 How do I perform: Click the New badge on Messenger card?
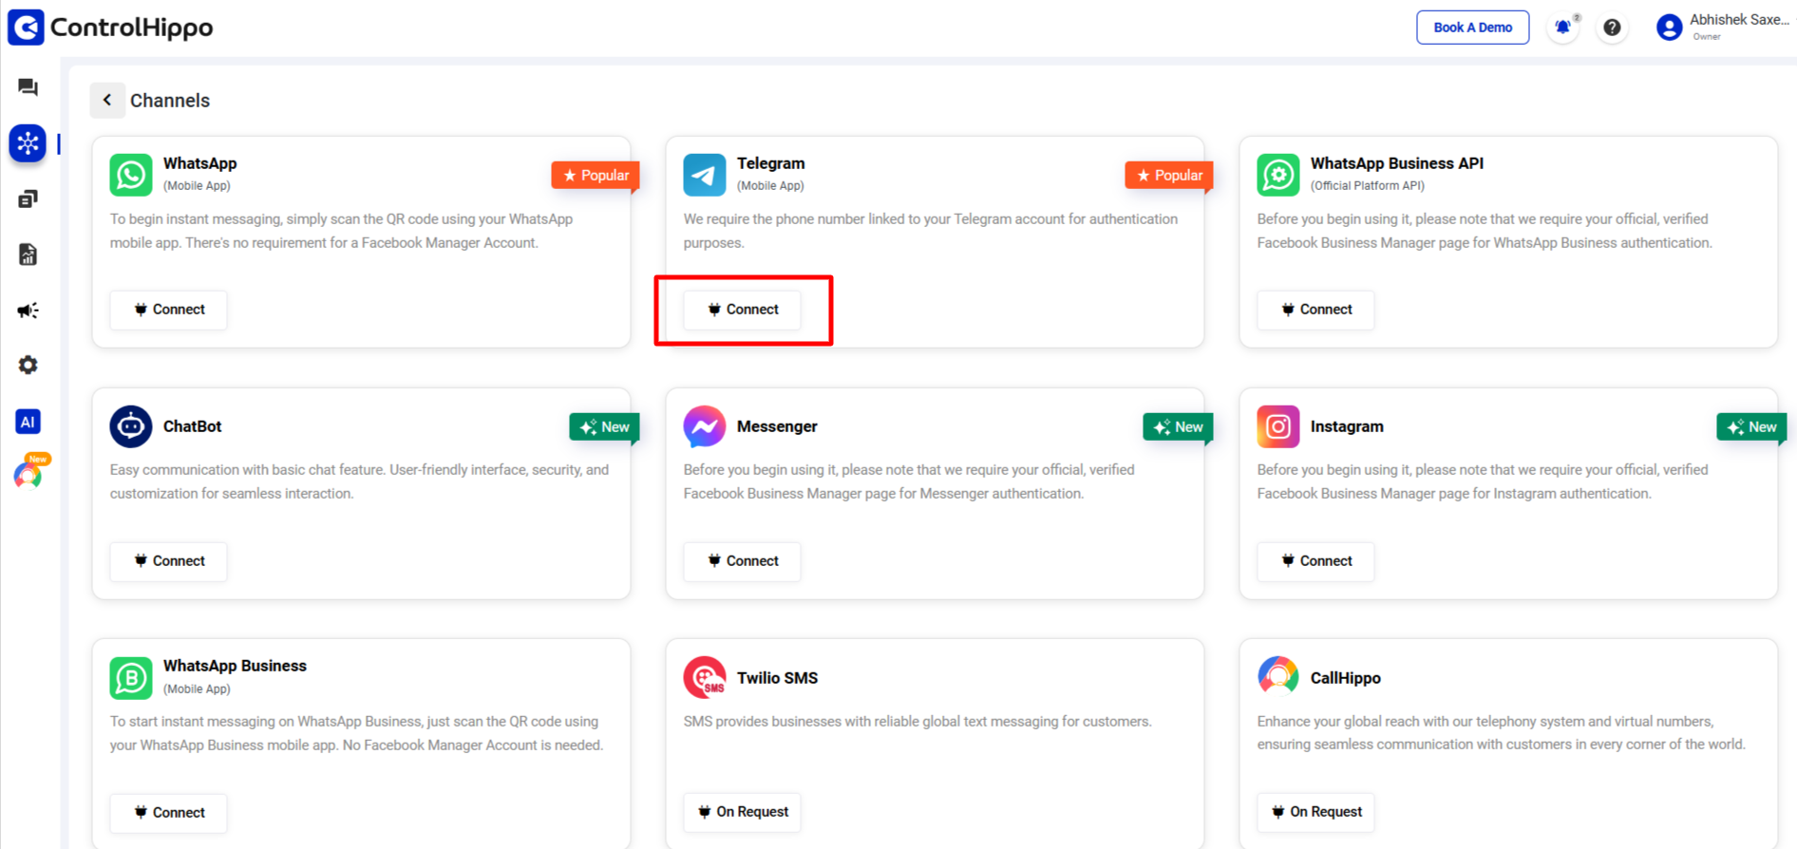pos(1179,427)
